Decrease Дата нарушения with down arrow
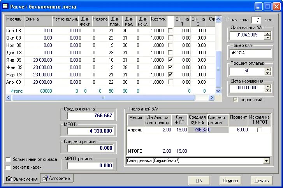This screenshot has width=283, height=188. 268,91
